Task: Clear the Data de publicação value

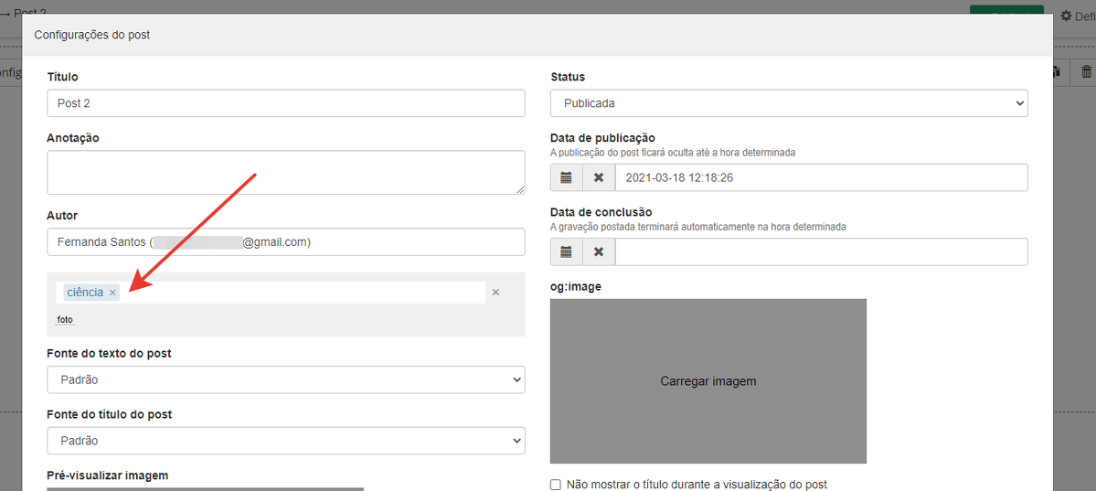Action: [599, 177]
